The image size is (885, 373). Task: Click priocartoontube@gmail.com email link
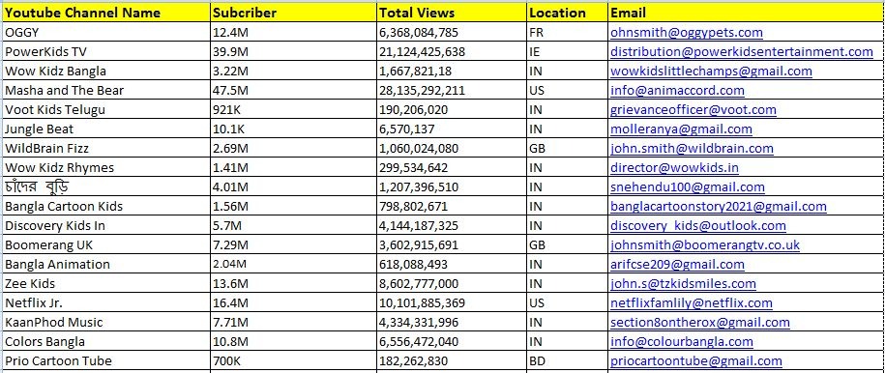click(696, 361)
